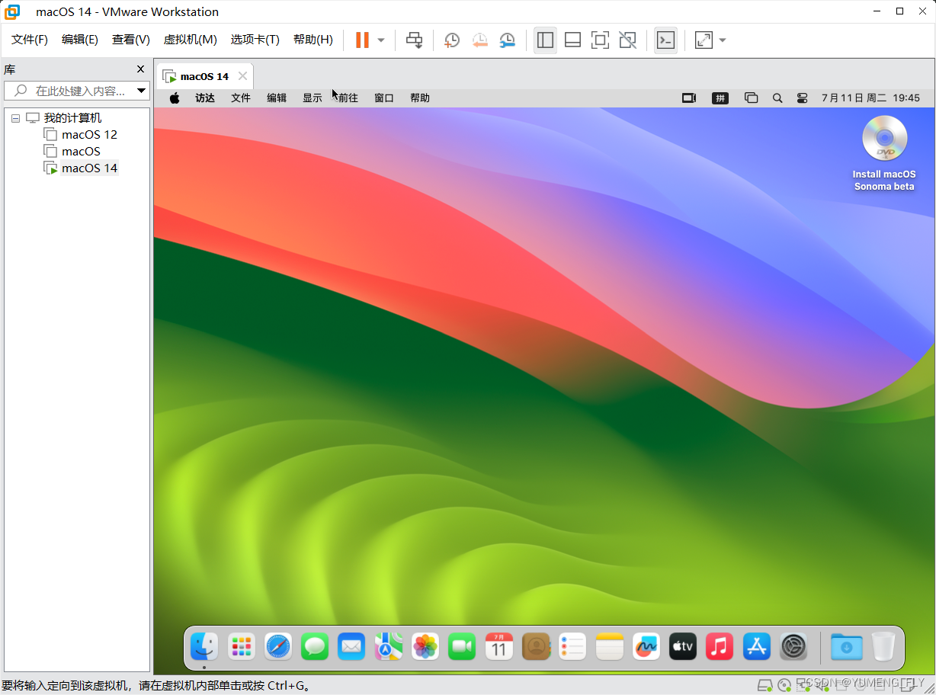
Task: Take a snapshot of this virtual machine
Action: click(451, 40)
